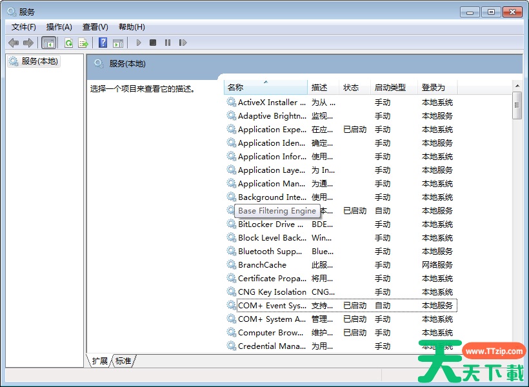Click the Forward arrow toolbar icon
The width and height of the screenshot is (529, 387).
click(28, 43)
